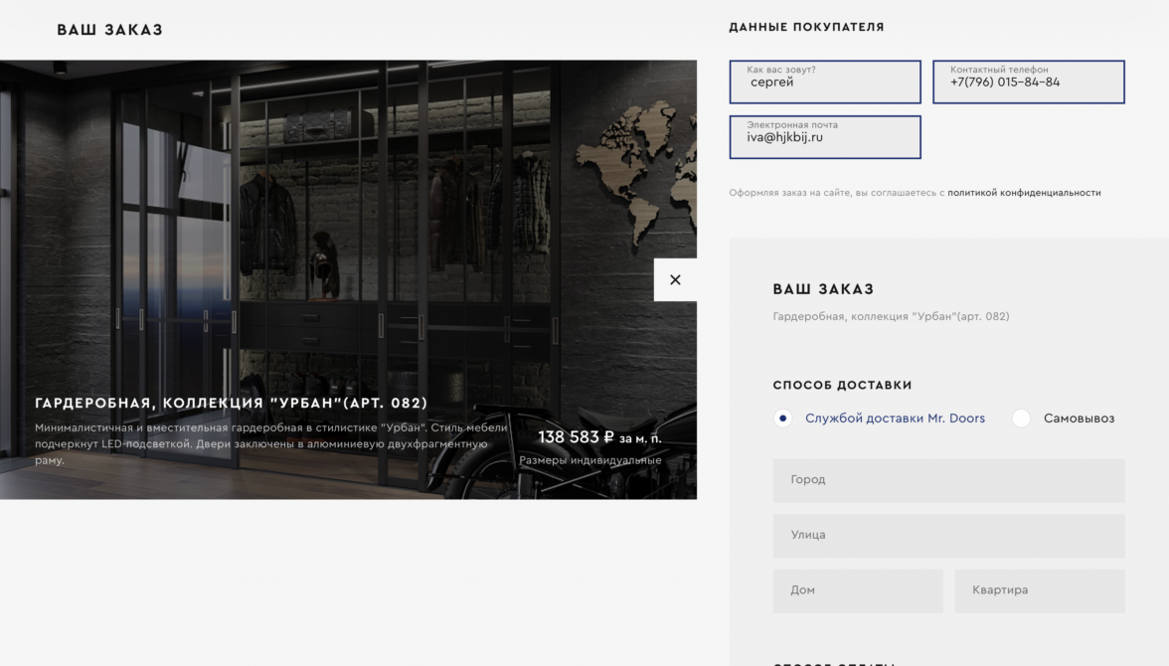Click the ДАННЫЕ ПОКУПАТЕЛЯ section heading
This screenshot has height=666, width=1169.
pos(806,28)
